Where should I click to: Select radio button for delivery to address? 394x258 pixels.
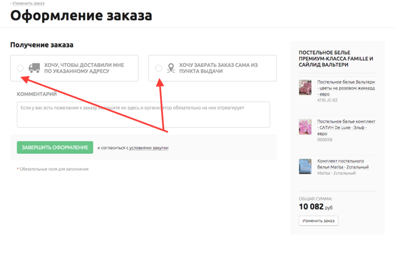(x=20, y=68)
